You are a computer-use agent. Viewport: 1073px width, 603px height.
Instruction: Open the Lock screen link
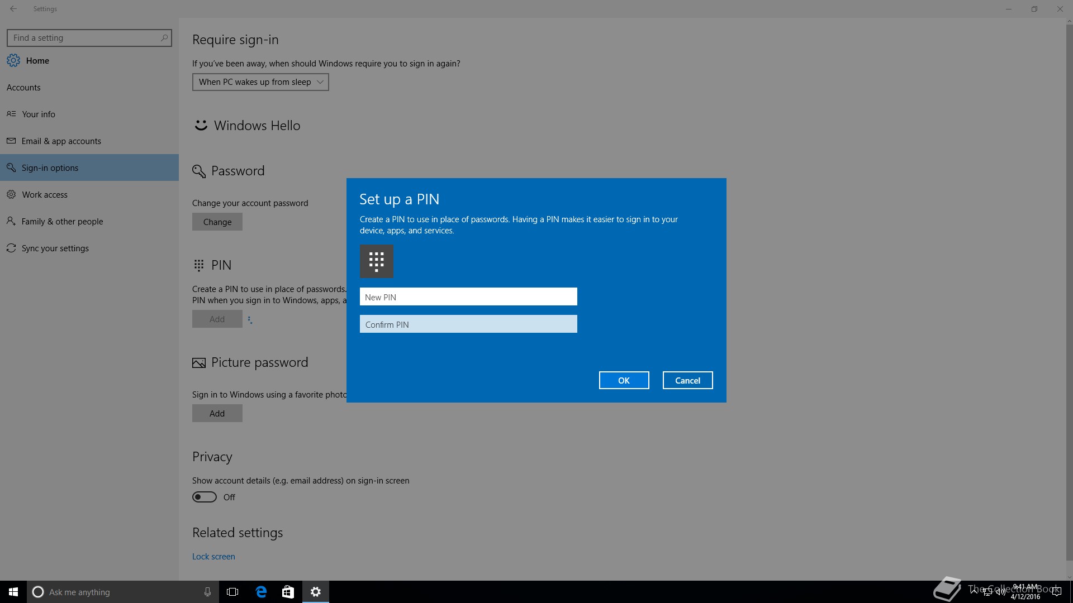[x=213, y=557]
